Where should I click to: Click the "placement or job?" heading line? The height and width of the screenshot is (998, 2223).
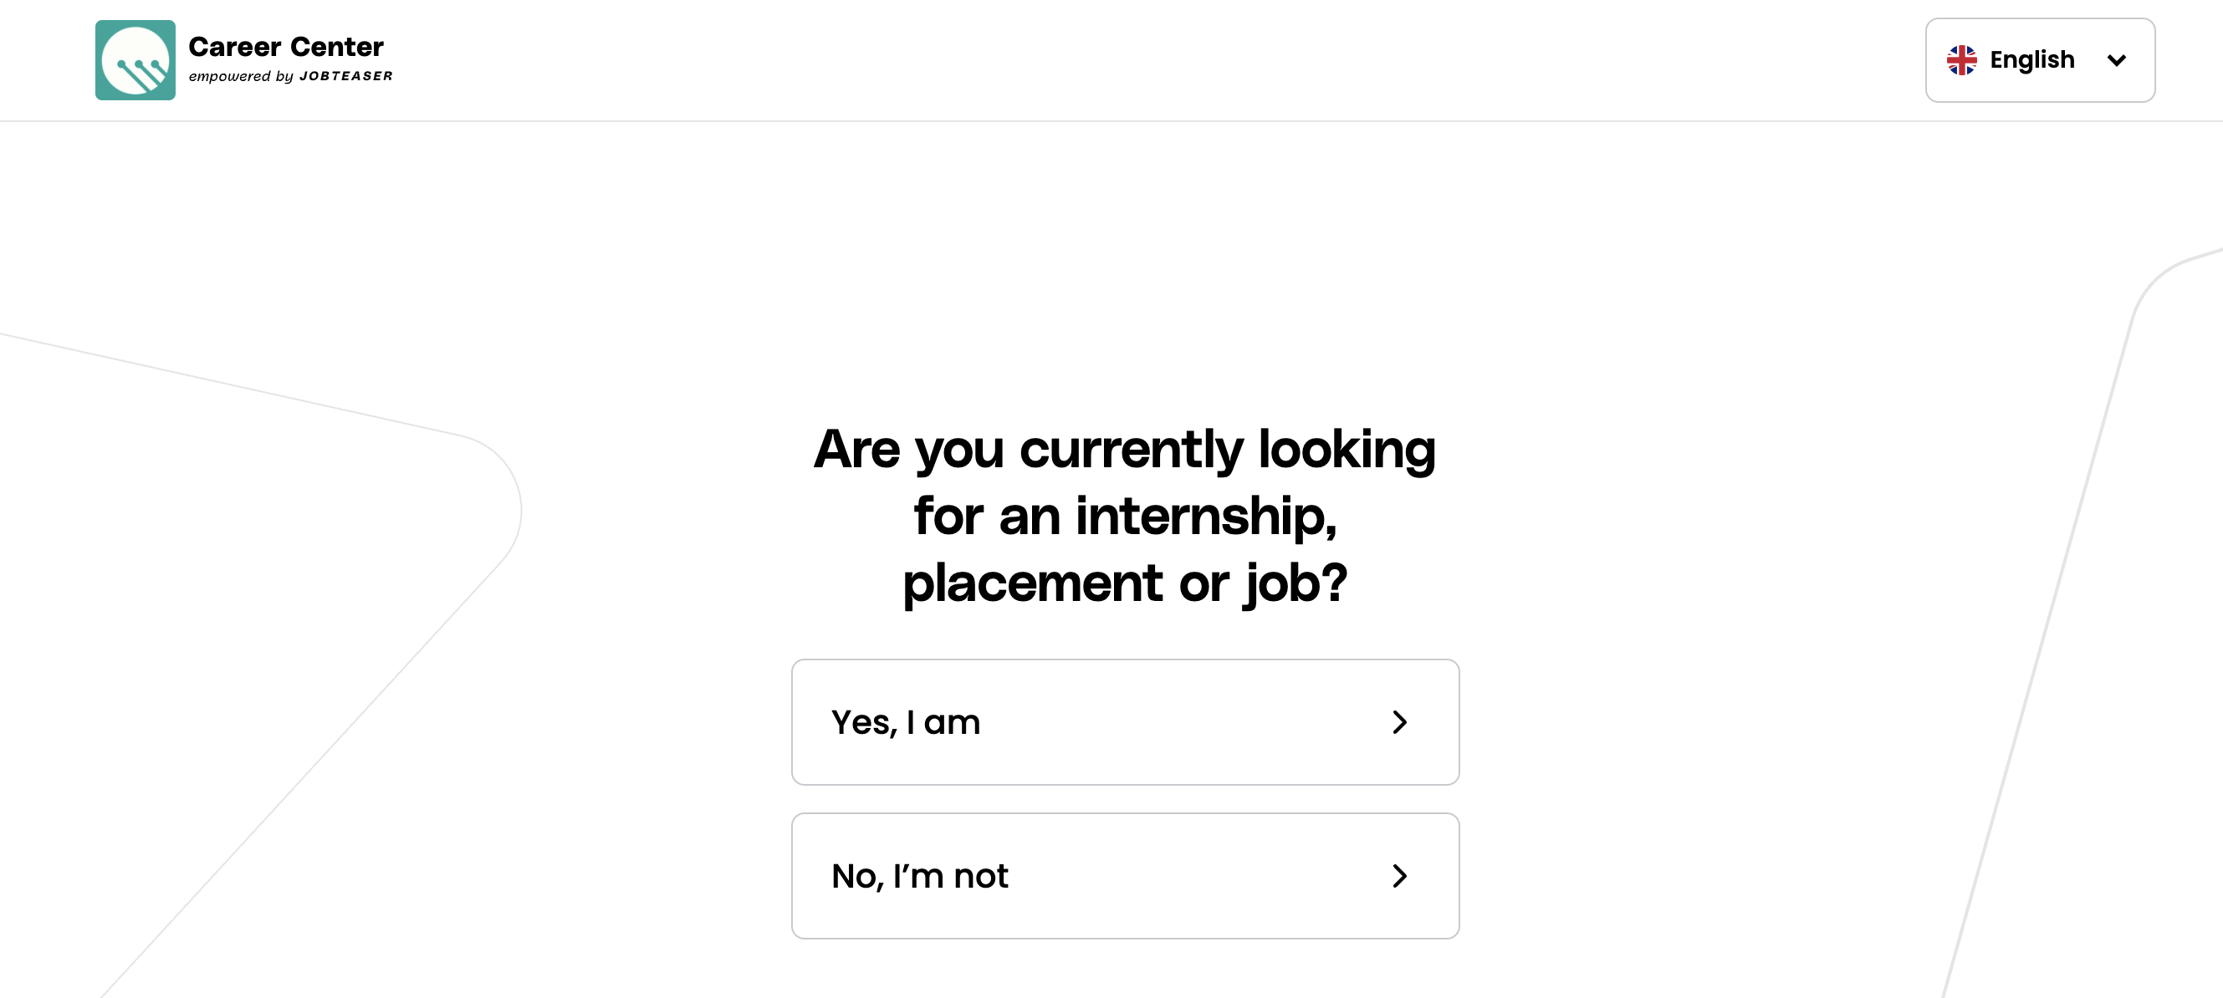click(1124, 583)
